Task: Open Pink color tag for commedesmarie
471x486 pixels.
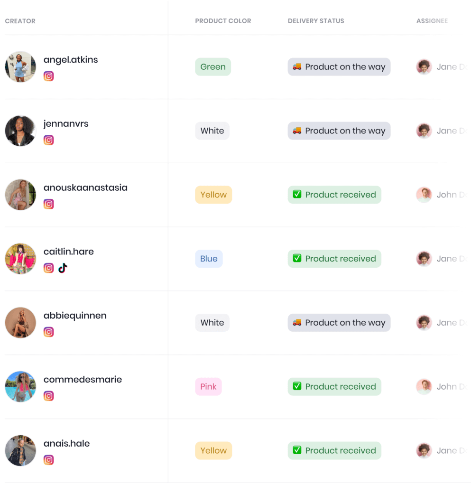Action: pyautogui.click(x=208, y=386)
